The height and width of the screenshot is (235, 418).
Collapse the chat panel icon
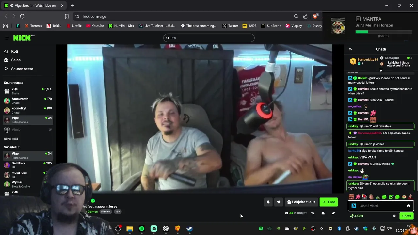[x=350, y=49]
